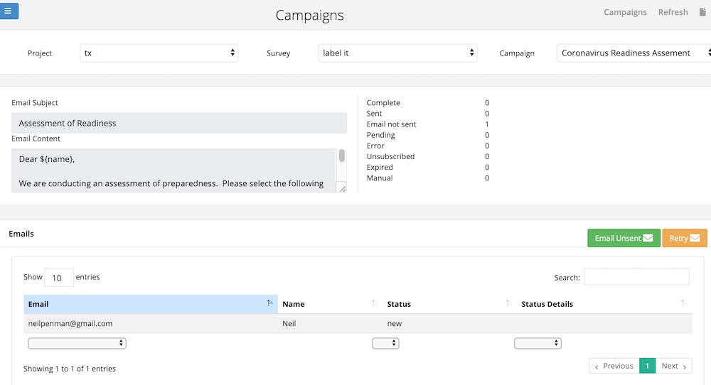Open the Survey dropdown
The image size is (711, 385).
coord(397,53)
